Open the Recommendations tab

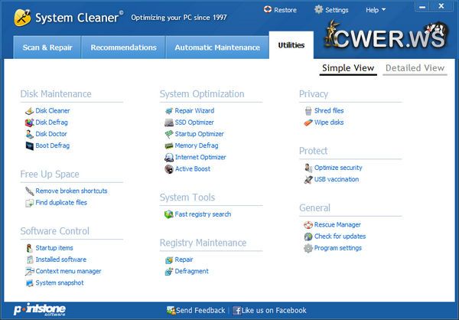[123, 47]
